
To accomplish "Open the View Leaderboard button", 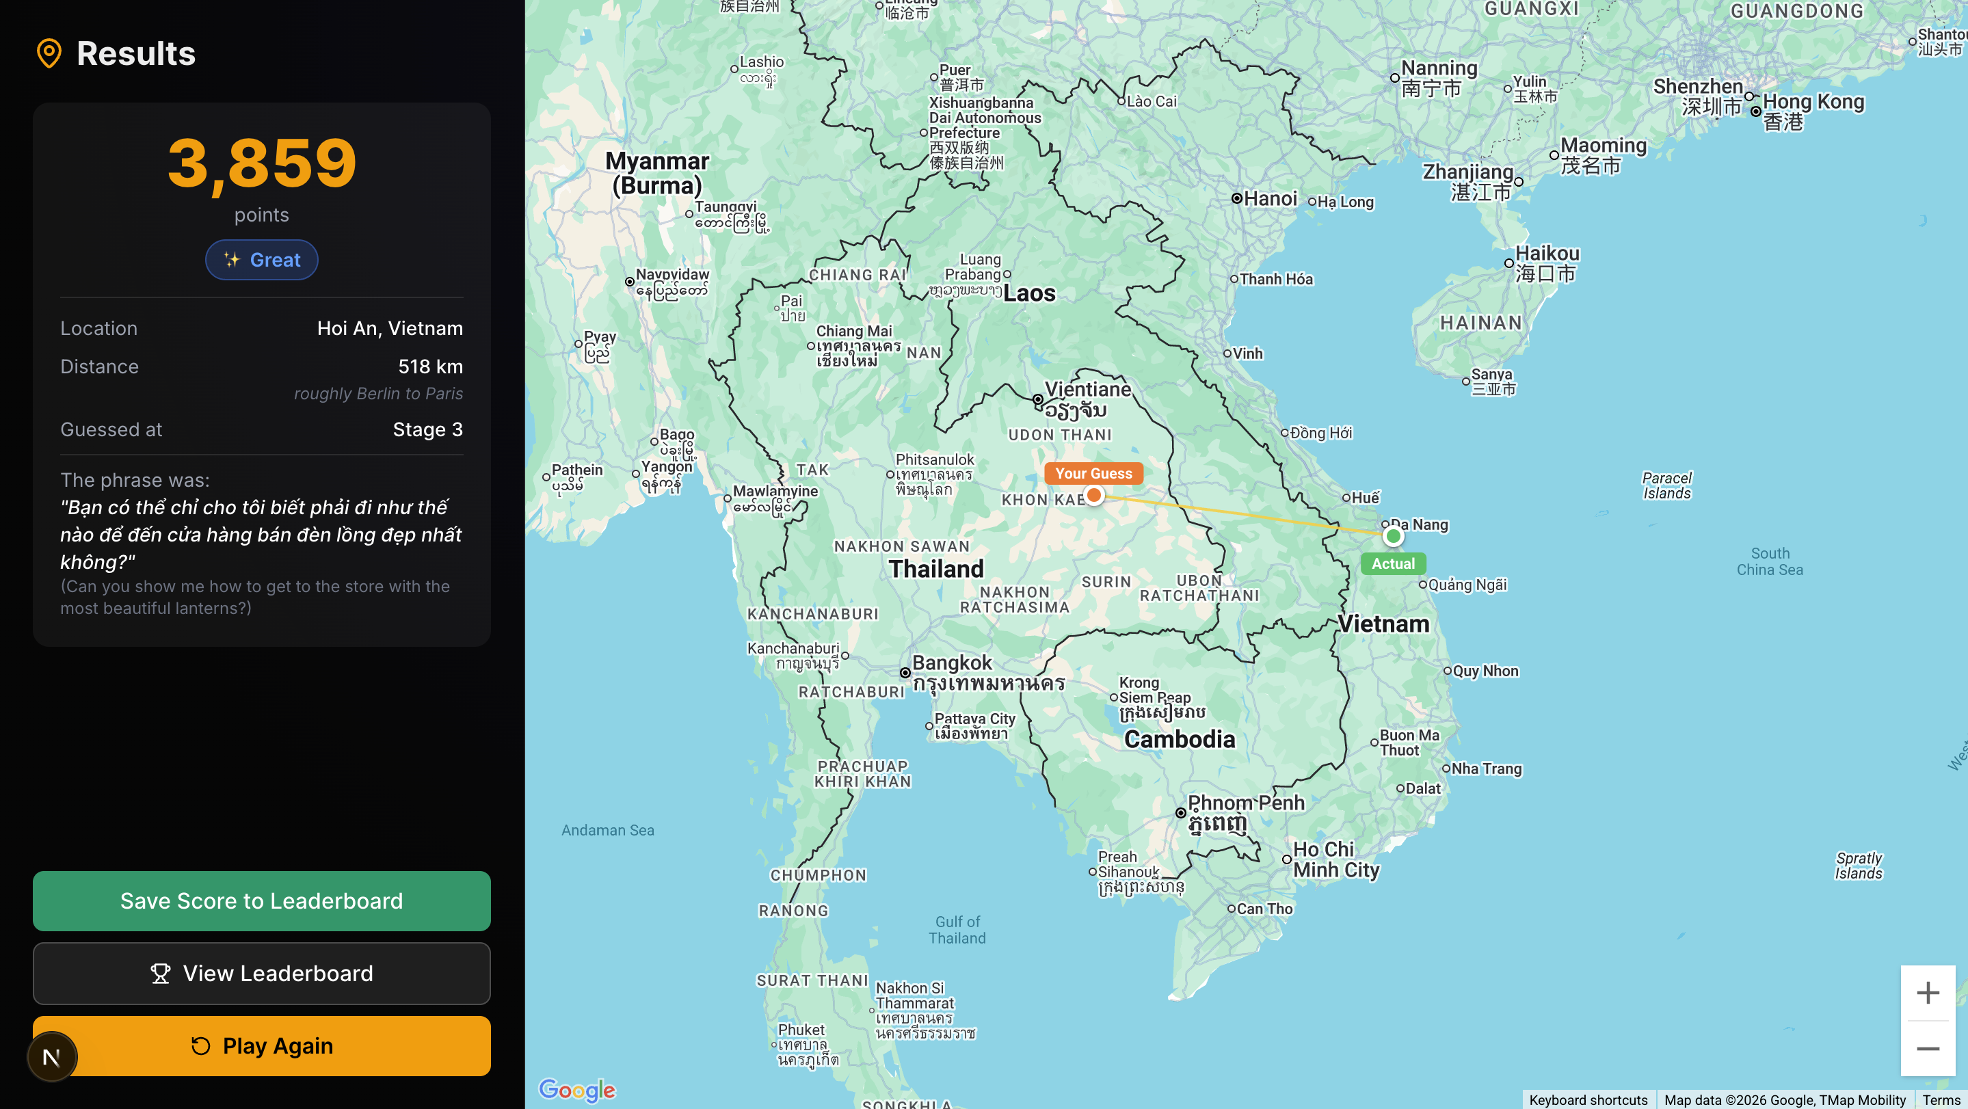I will [261, 973].
